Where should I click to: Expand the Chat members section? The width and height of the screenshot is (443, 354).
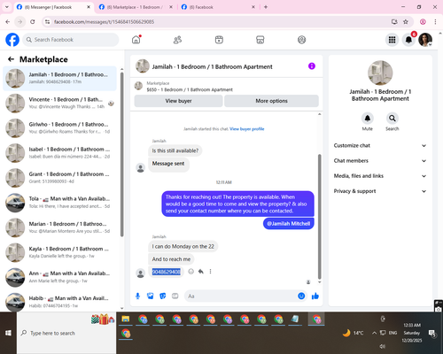pos(380,161)
